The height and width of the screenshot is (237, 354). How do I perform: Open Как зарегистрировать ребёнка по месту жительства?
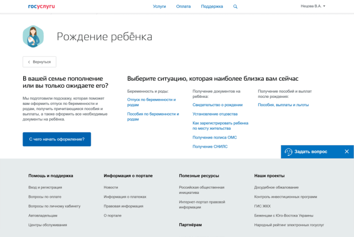(220, 125)
